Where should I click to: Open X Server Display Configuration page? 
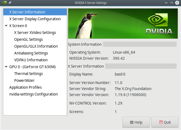[35, 19]
